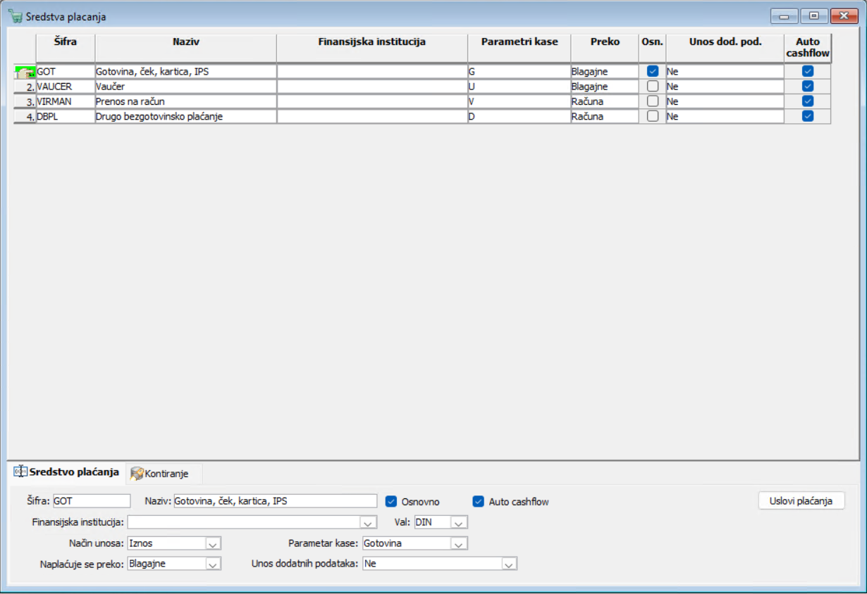Open the Val currency dropdown
The width and height of the screenshot is (867, 594).
pyautogui.click(x=459, y=523)
